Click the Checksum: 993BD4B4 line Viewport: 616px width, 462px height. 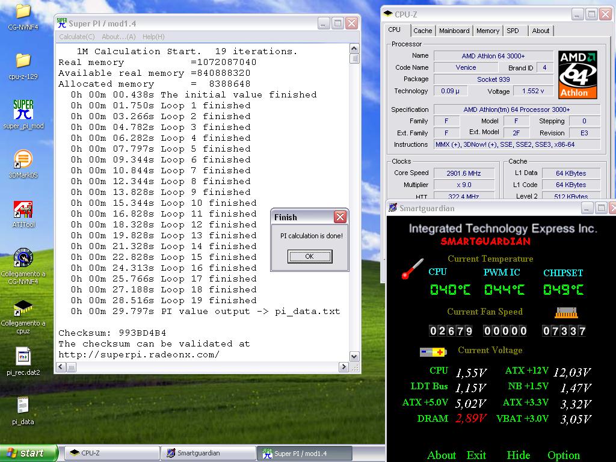pos(112,333)
